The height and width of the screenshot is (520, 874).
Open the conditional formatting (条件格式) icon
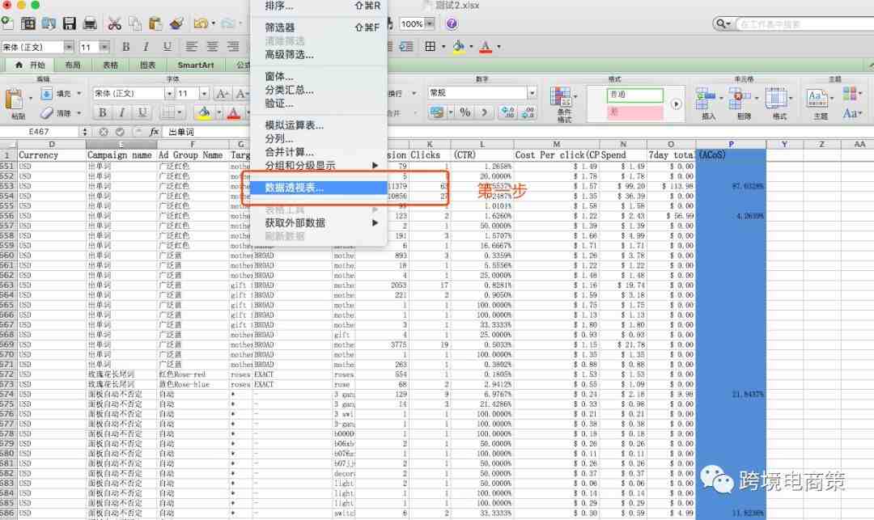point(560,97)
